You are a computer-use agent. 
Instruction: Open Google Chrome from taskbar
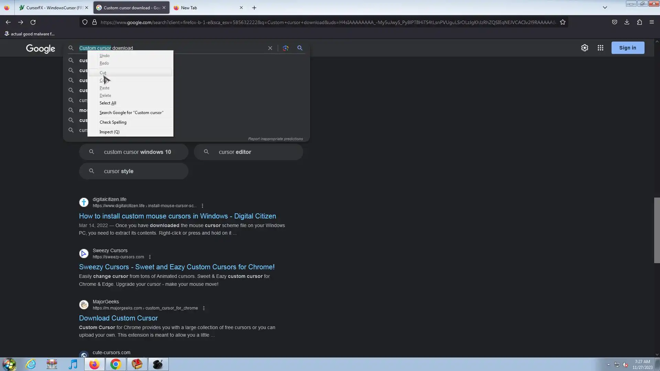pyautogui.click(x=115, y=364)
